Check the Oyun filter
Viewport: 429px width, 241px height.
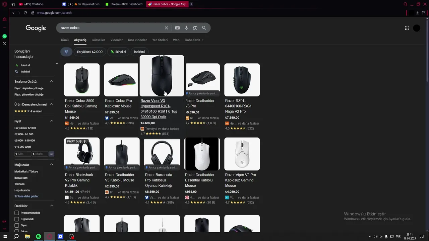[x=17, y=226]
